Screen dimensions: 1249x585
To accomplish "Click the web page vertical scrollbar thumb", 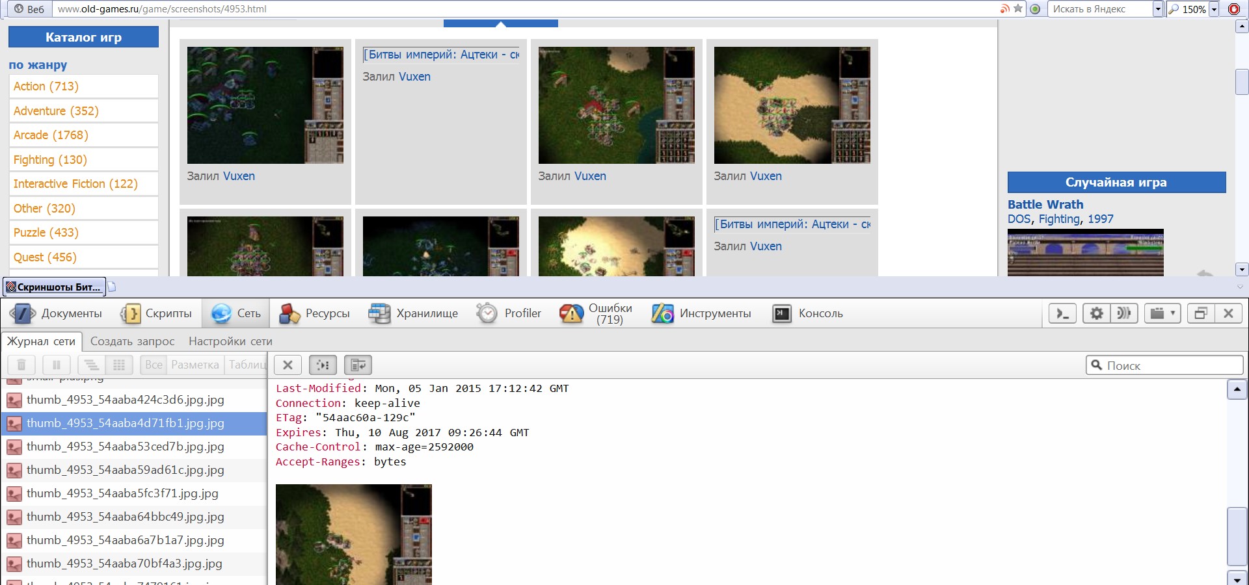I will click(x=1241, y=82).
